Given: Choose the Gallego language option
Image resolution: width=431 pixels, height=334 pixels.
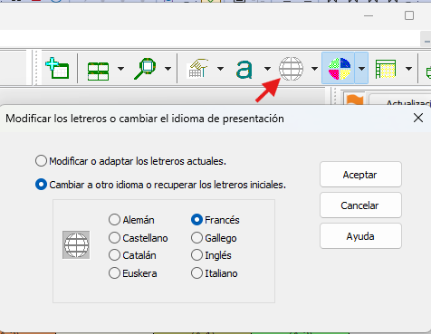Looking at the screenshot, I should tap(214, 238).
